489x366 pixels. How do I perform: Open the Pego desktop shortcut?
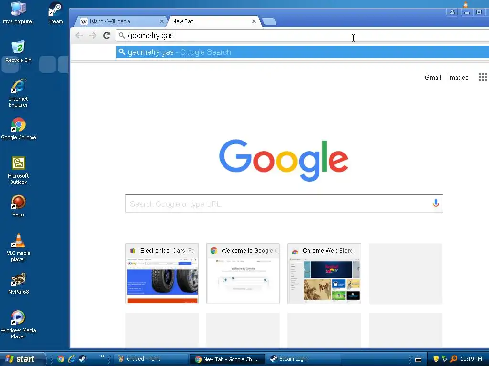[18, 206]
